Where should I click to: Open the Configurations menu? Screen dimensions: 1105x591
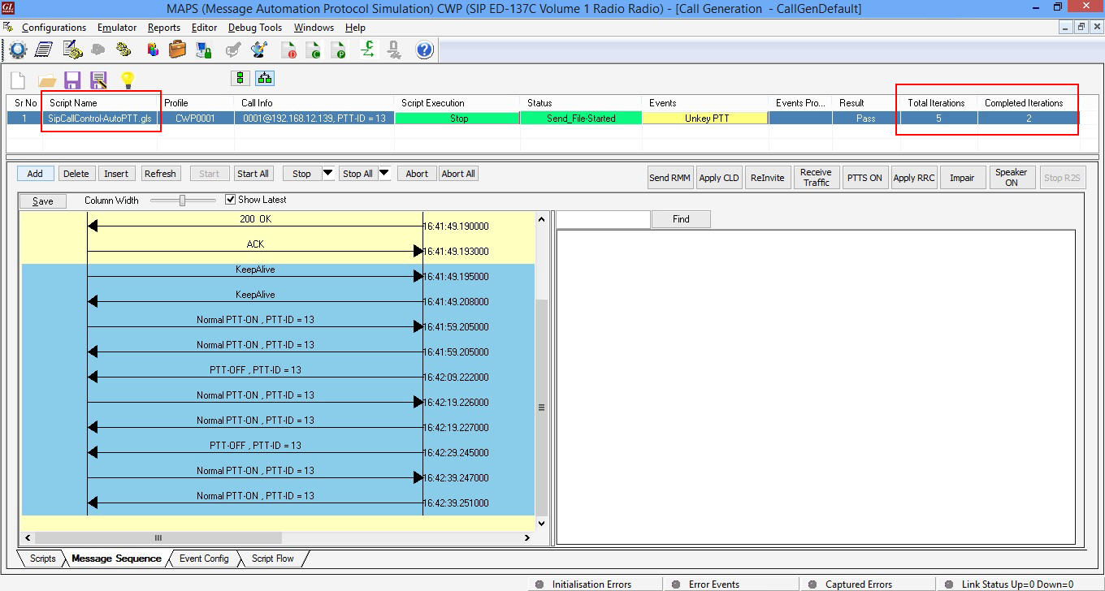click(x=54, y=28)
